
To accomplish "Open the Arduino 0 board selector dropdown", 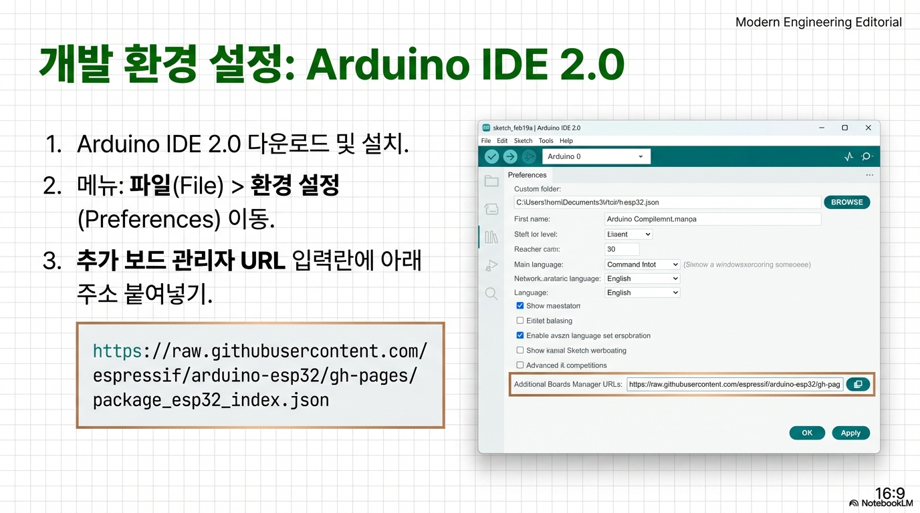I will (x=596, y=156).
